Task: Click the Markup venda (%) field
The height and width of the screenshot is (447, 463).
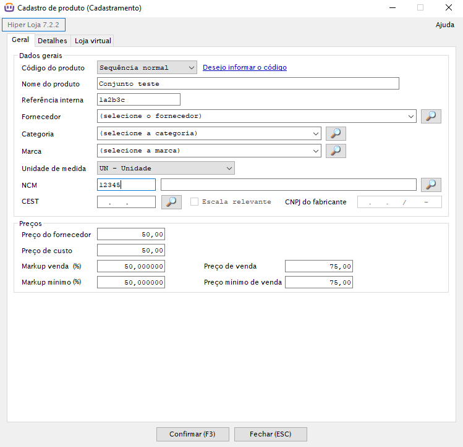Action: 131,266
